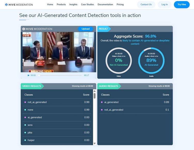Open the Home menu item

(x=50, y=4)
